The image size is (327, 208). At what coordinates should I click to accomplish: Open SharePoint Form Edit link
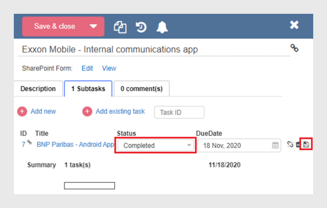87,68
